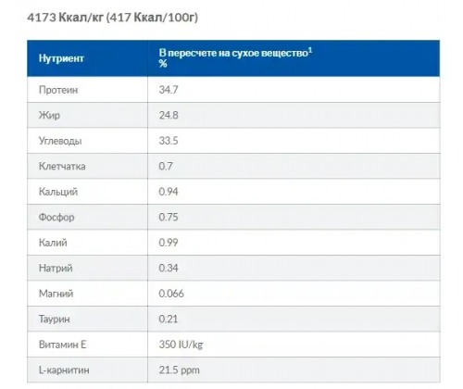Click the Таурин row label
The width and height of the screenshot is (463, 389).
55,319
